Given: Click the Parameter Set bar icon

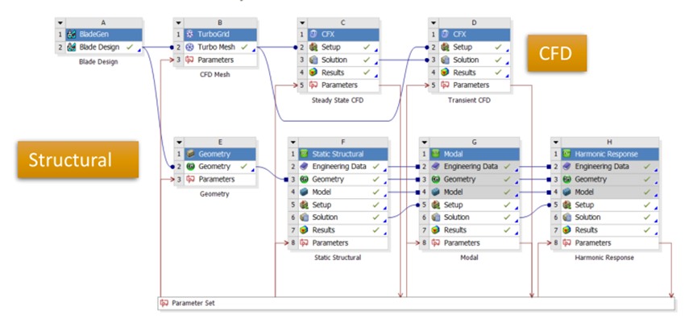Looking at the screenshot, I should pos(164,304).
